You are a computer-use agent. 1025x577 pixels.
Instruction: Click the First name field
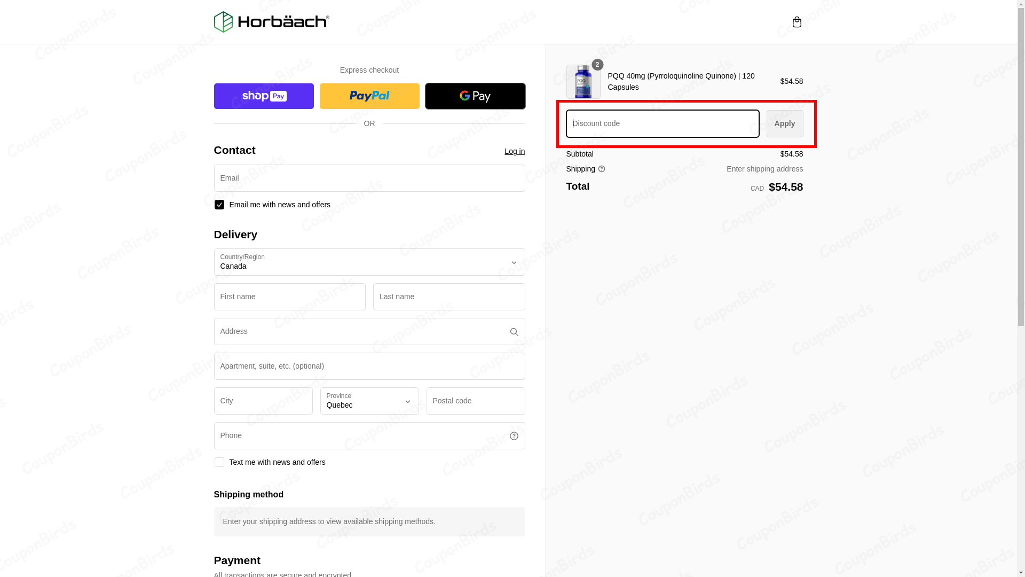[x=290, y=297]
